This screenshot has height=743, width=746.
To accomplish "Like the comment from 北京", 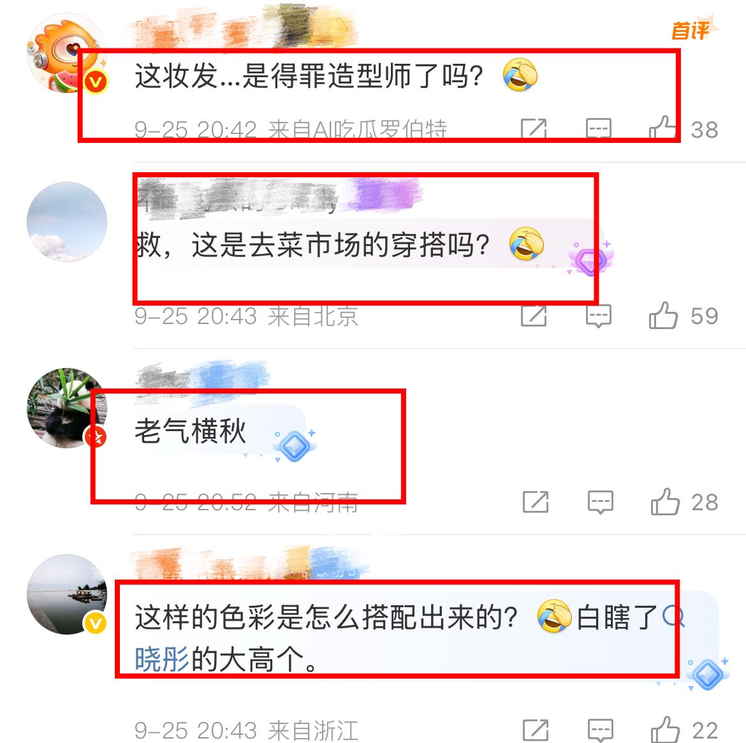I will point(662,315).
